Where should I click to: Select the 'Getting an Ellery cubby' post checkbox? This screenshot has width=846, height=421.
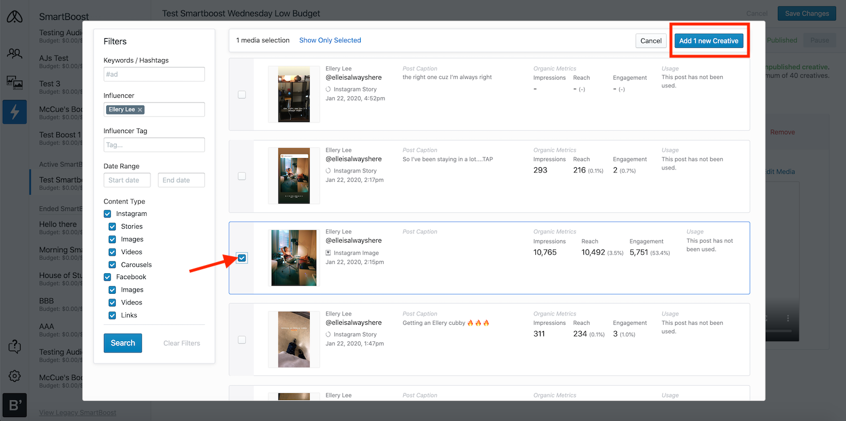[x=241, y=339]
